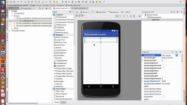Click the Stop square toolbar icon
This screenshot has width=187, height=105.
79,2
